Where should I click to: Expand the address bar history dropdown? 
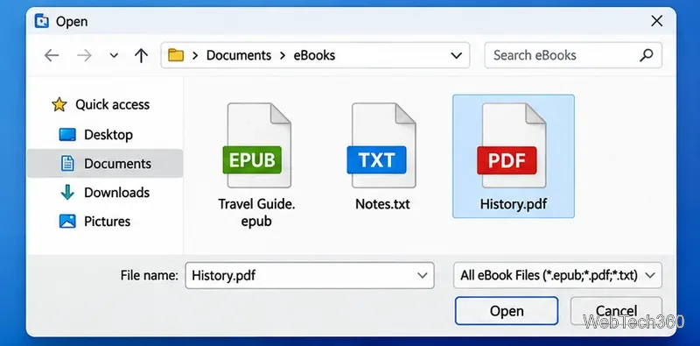(x=456, y=55)
